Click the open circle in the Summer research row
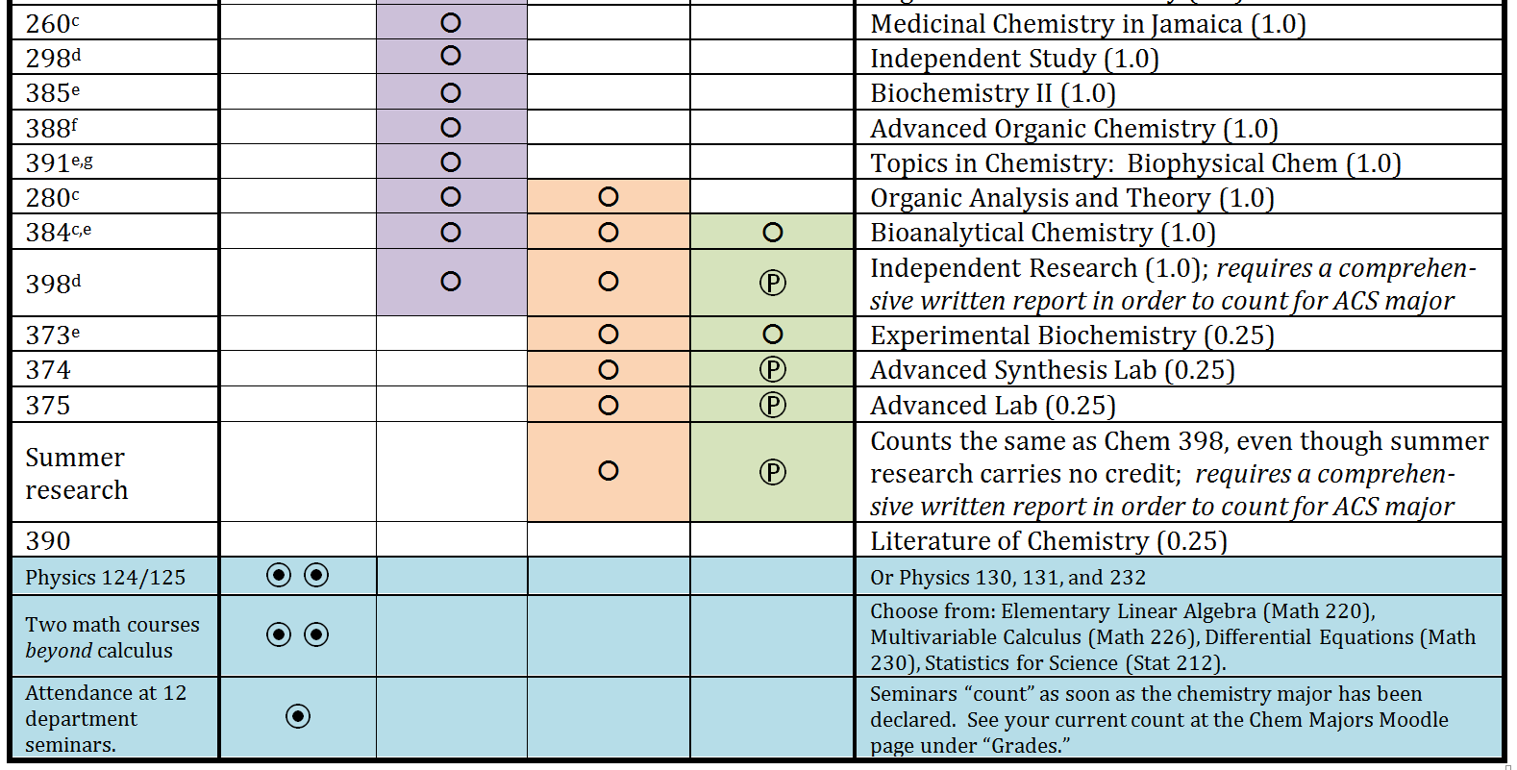This screenshot has height=770, width=1517. (x=609, y=471)
